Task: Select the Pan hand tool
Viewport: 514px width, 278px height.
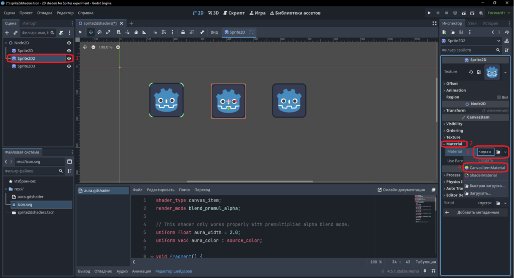Action: tap(136, 32)
